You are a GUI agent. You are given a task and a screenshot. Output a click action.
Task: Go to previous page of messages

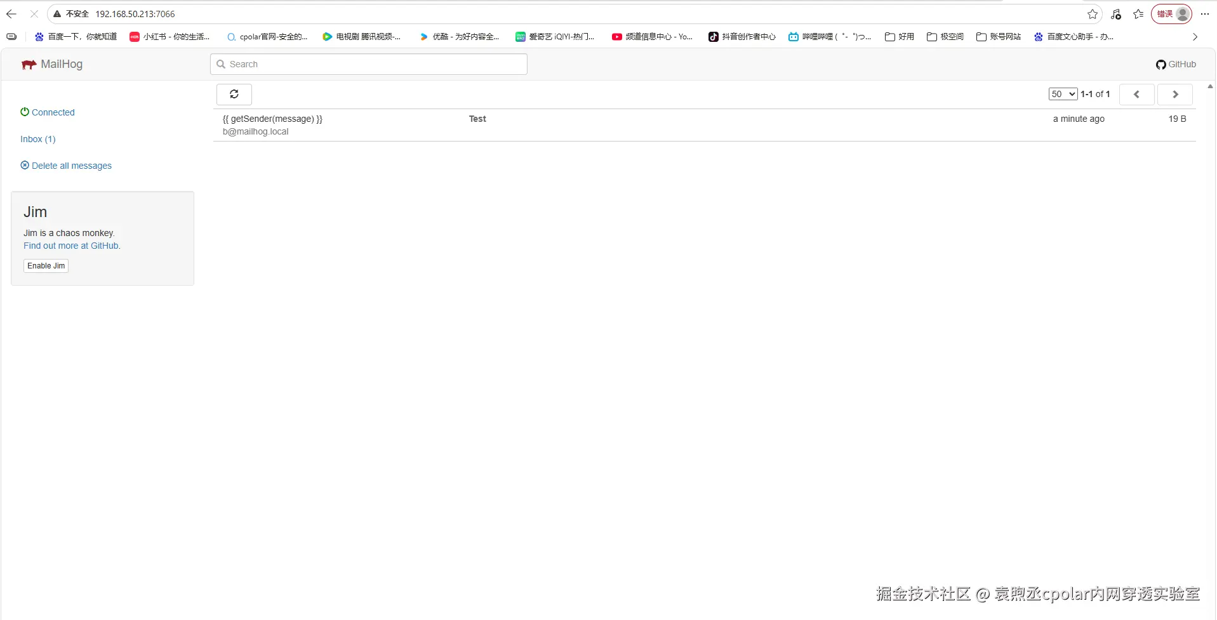click(1136, 94)
